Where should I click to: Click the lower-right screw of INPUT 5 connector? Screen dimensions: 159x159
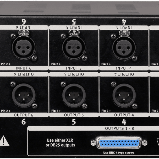[x=85, y=58]
